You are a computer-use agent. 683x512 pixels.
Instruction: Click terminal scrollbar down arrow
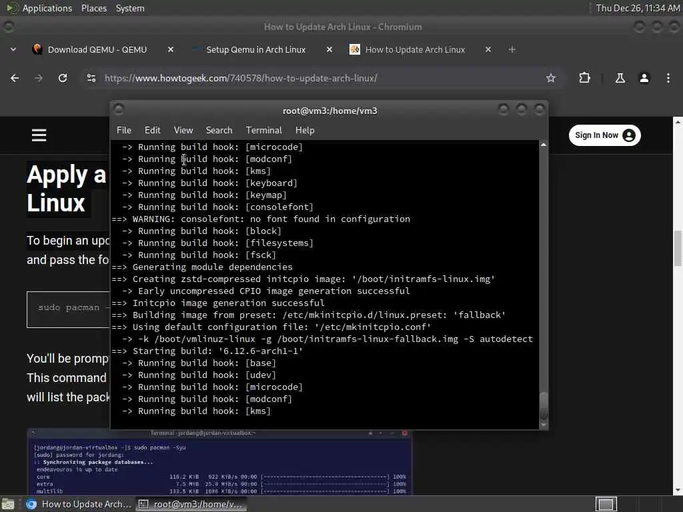(x=544, y=425)
